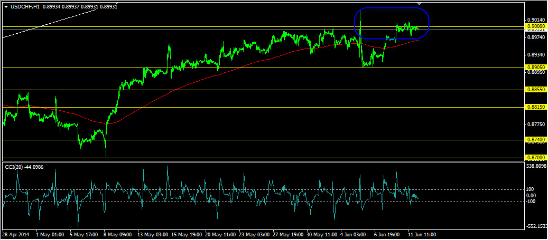Select the highlighted 0.88150 level label
The height and width of the screenshot is (240, 548).
(536, 107)
